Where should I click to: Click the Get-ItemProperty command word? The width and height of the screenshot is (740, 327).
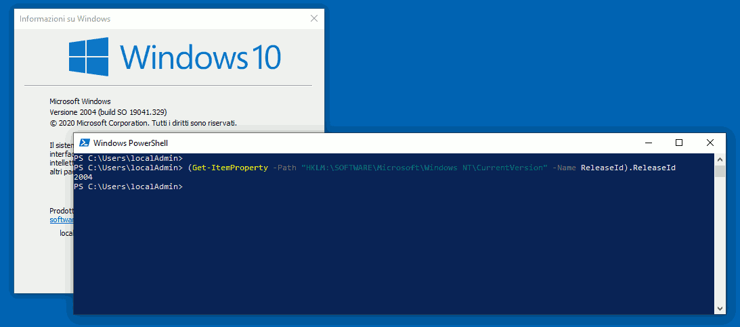pyautogui.click(x=230, y=168)
